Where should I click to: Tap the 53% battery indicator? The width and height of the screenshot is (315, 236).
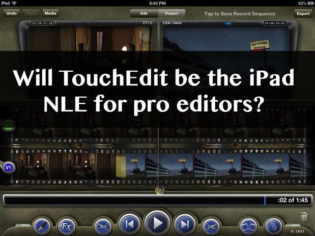click(x=306, y=3)
